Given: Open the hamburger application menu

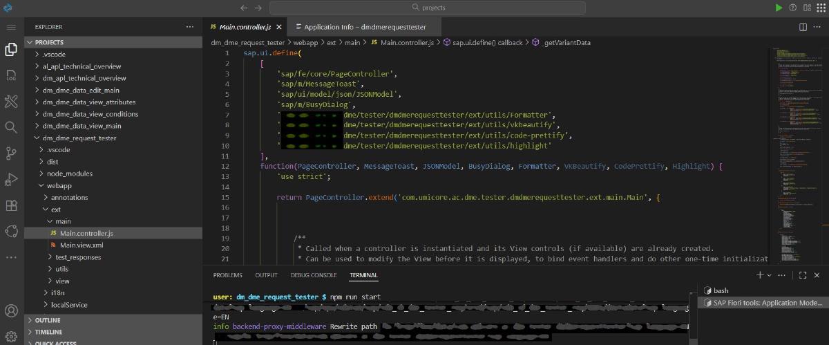Looking at the screenshot, I should point(11,27).
